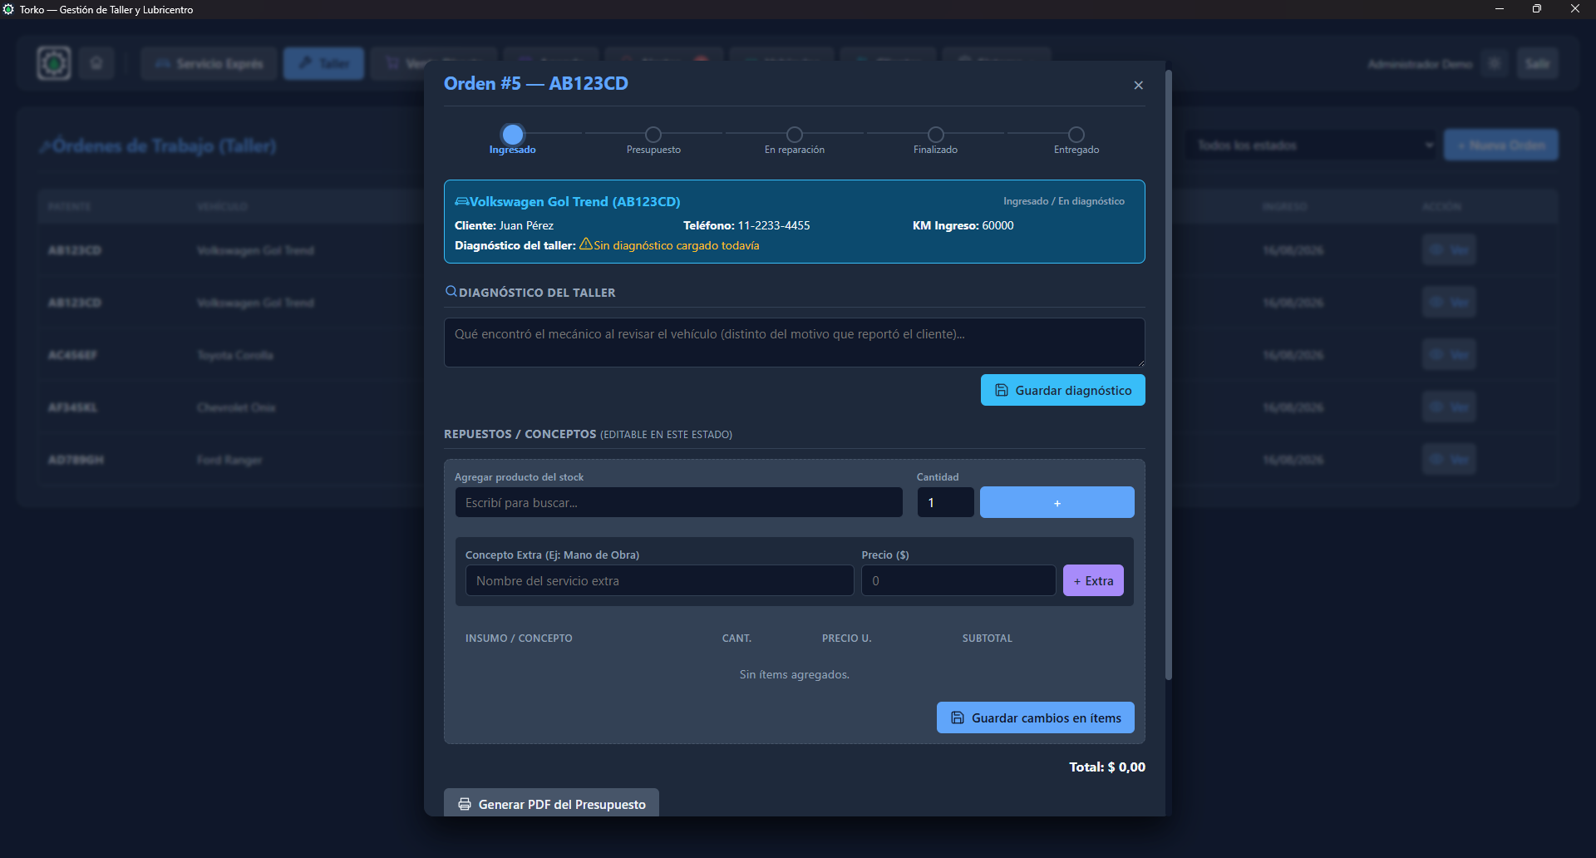Click the phone number 11-2233-4455
This screenshot has height=858, width=1596.
774,225
